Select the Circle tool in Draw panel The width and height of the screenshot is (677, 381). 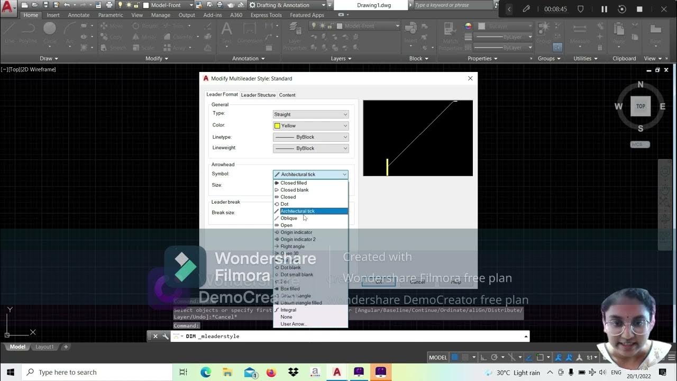pyautogui.click(x=50, y=33)
